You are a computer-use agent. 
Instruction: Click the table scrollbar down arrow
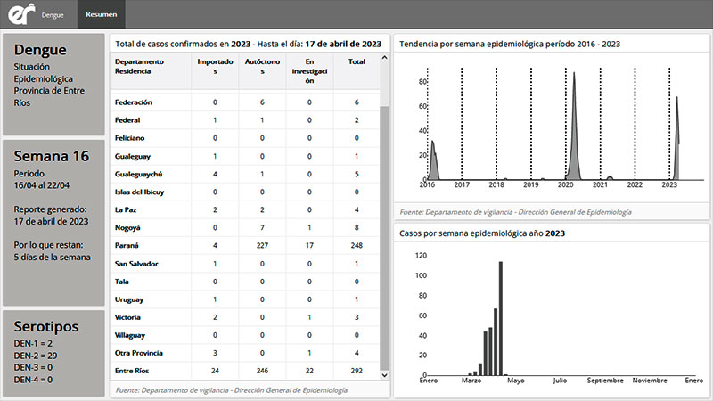[x=384, y=375]
